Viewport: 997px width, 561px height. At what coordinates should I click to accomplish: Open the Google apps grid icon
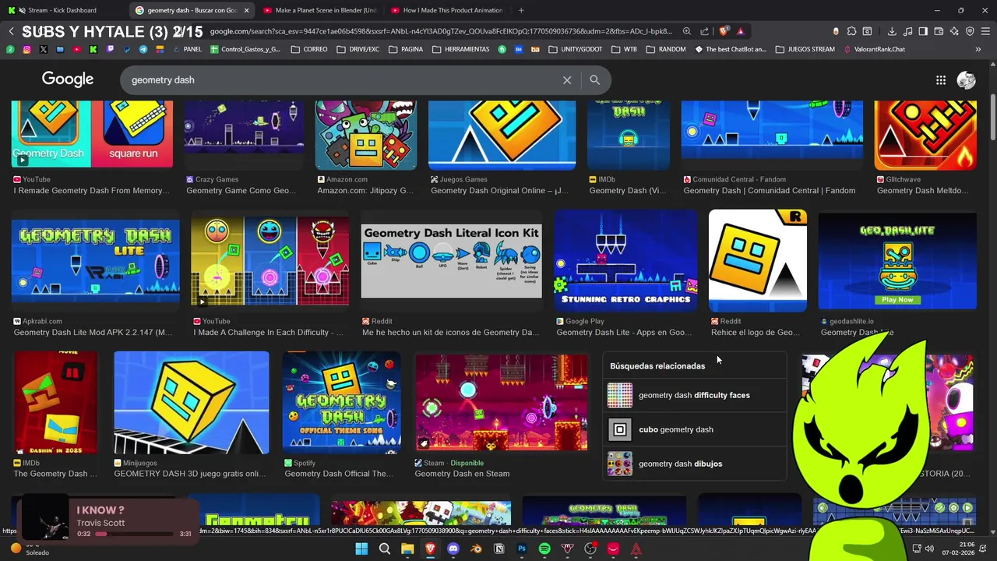tap(941, 79)
